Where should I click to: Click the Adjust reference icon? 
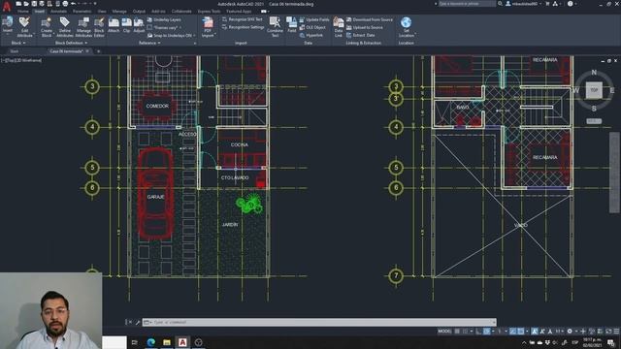(139, 22)
